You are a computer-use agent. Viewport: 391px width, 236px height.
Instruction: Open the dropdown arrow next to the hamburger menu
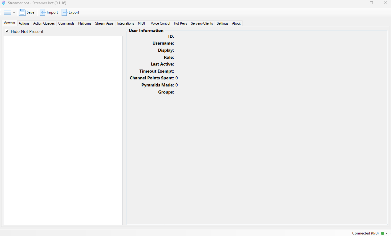13,12
